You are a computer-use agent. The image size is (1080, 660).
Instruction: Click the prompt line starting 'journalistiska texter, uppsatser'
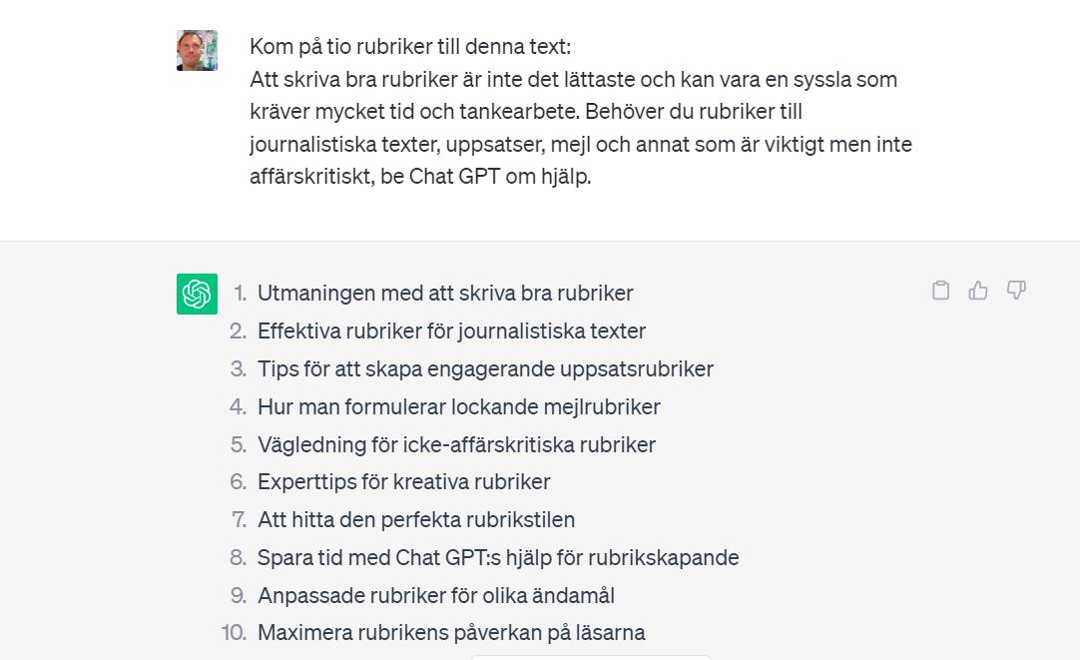tap(581, 145)
